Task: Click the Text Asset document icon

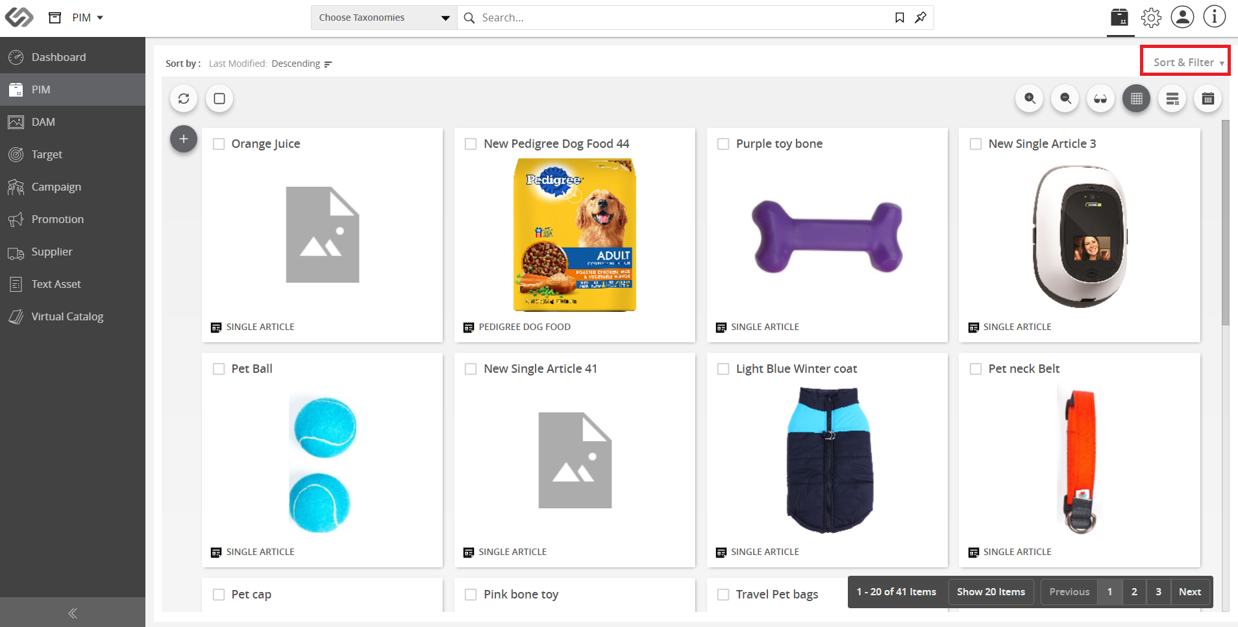Action: (16, 284)
